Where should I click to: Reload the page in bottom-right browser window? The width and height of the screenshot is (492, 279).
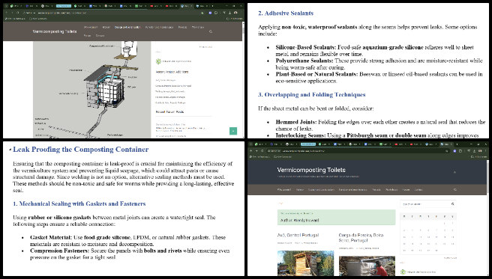point(262,151)
